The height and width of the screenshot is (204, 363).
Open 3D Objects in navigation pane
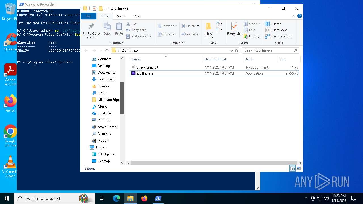106,154
